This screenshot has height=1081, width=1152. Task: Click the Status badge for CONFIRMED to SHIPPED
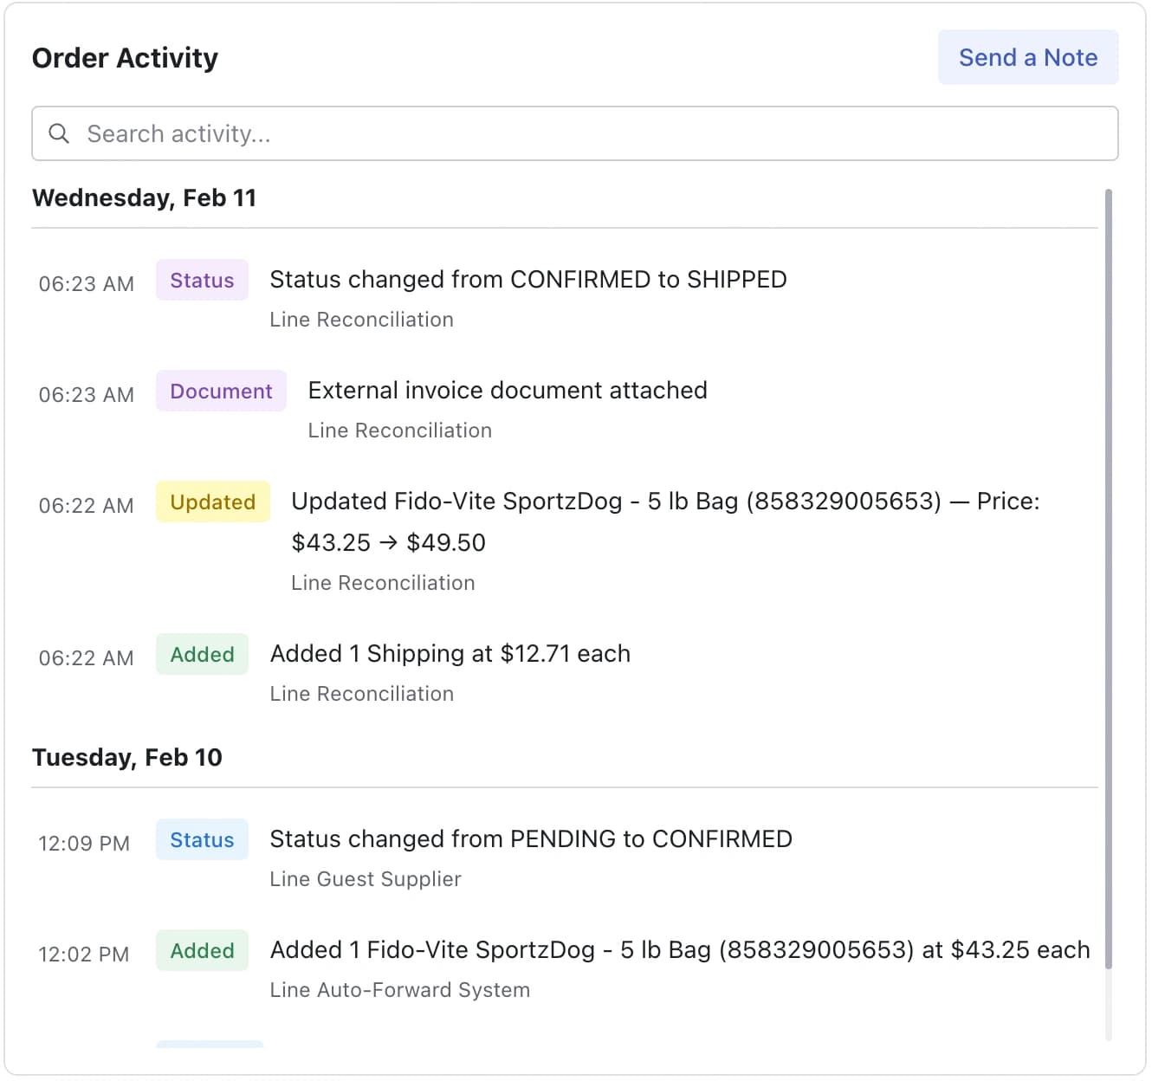[x=202, y=280]
